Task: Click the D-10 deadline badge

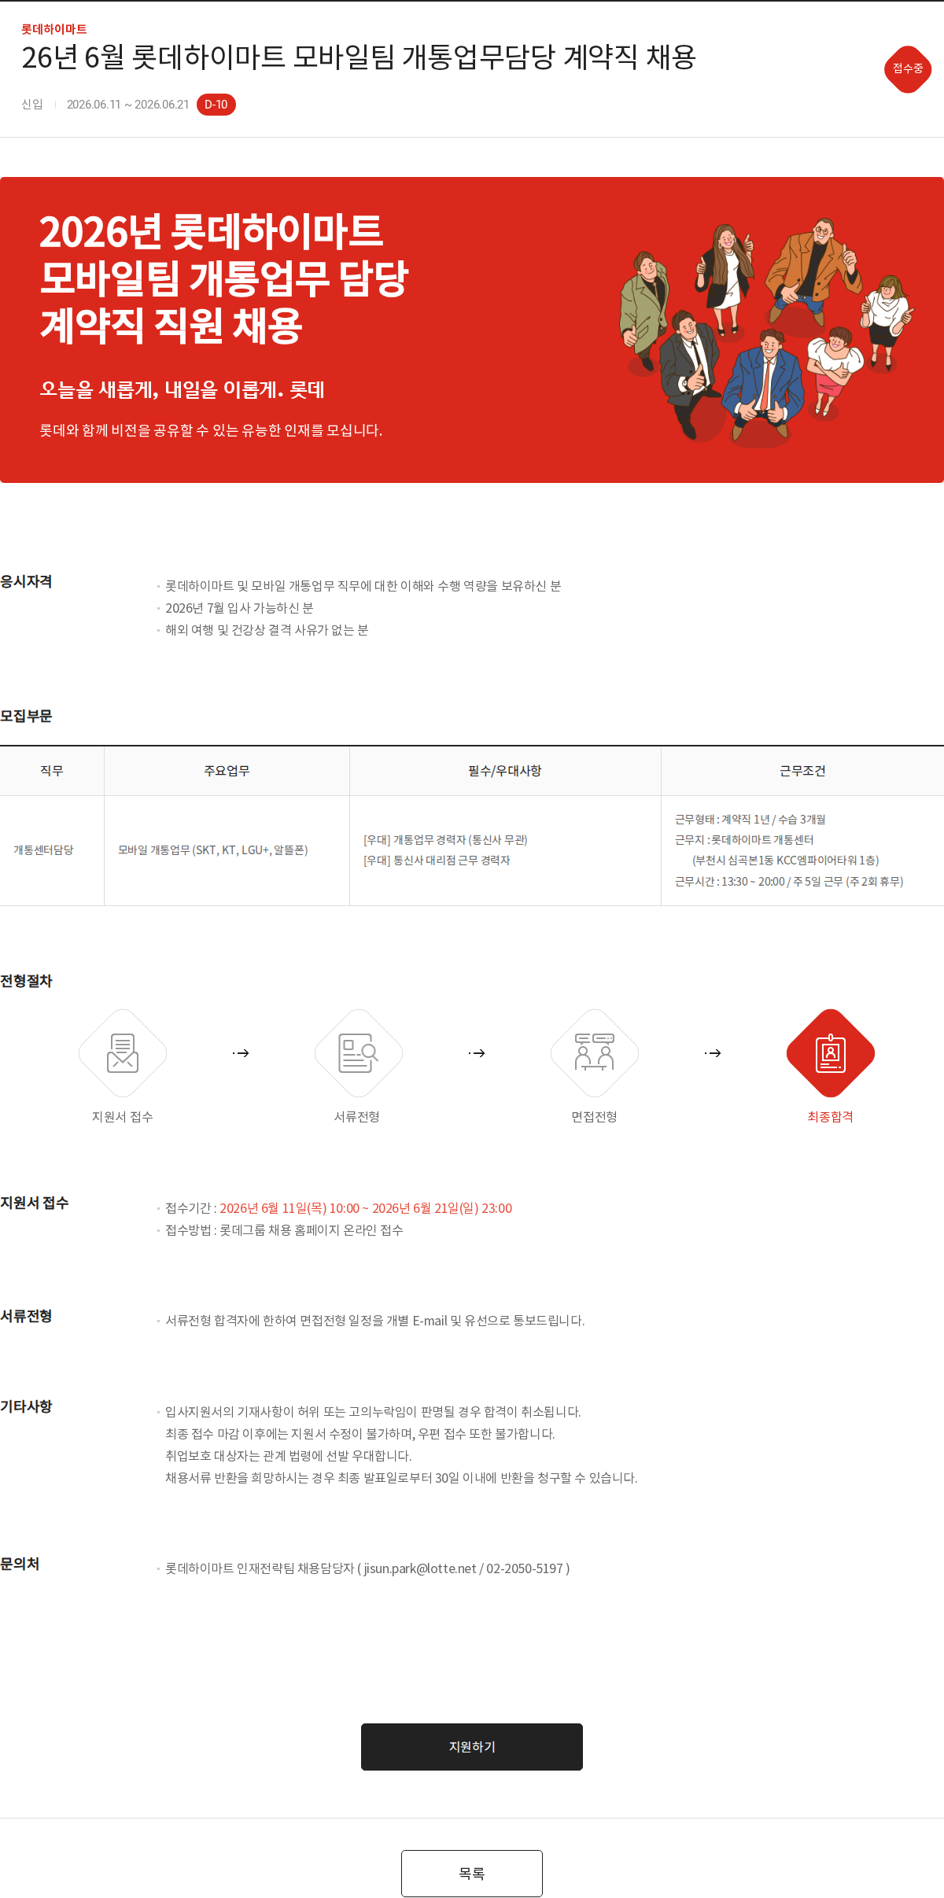Action: click(x=216, y=105)
